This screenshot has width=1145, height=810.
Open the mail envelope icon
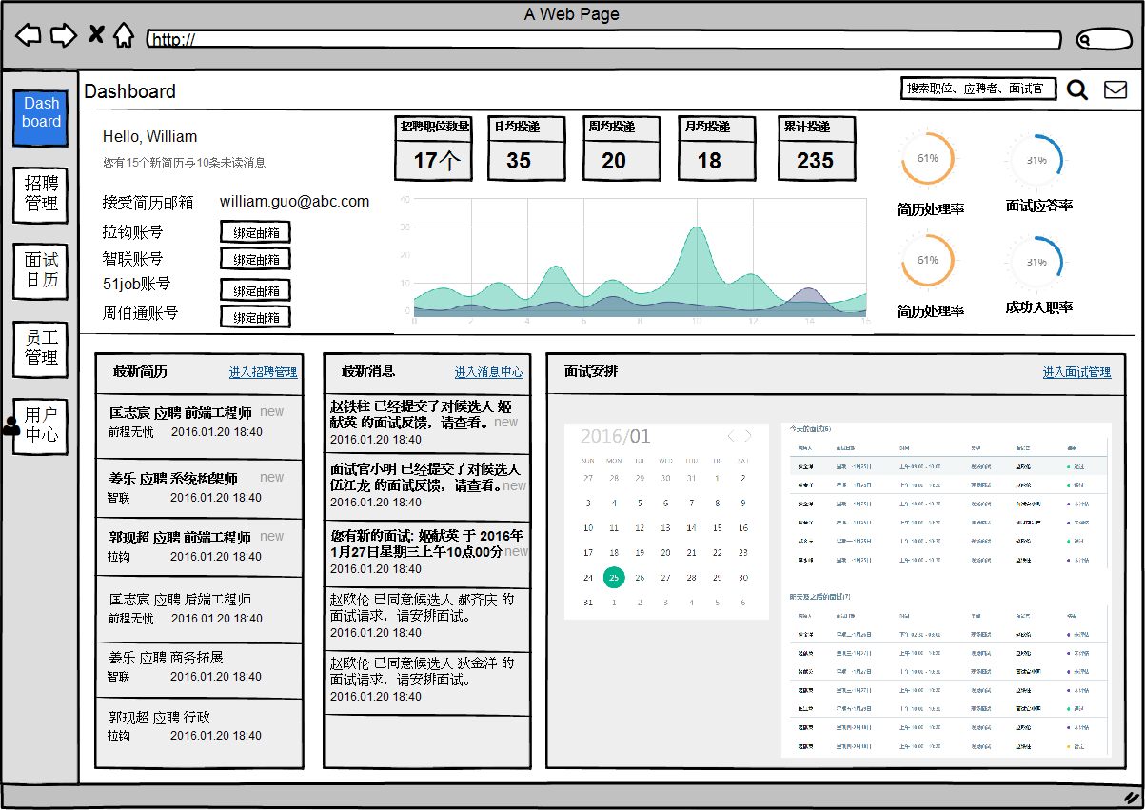pos(1115,89)
